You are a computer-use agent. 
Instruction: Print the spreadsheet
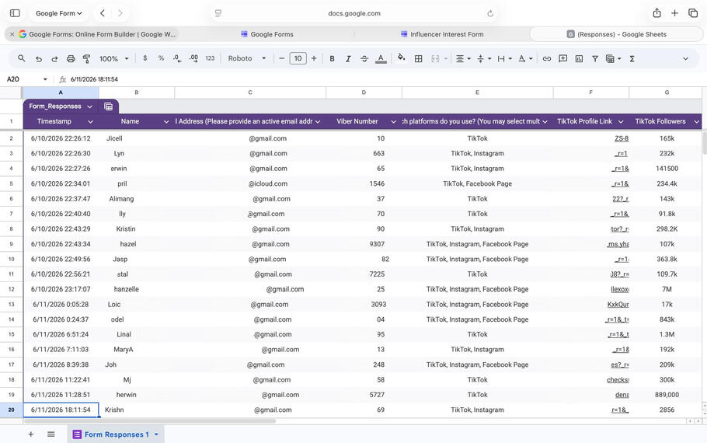tap(71, 58)
